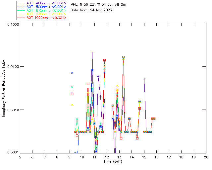Click the x-axis tick label 16
Image resolution: width=212 pixels, height=170 pixels.
[x=156, y=157]
